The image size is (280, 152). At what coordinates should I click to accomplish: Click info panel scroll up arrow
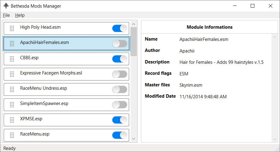click(275, 37)
